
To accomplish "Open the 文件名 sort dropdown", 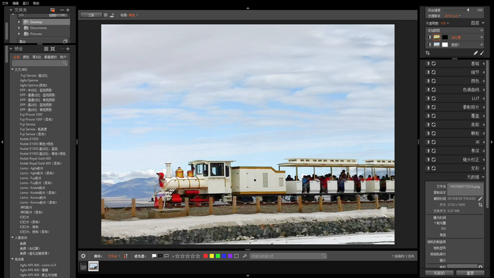I will tap(114, 256).
